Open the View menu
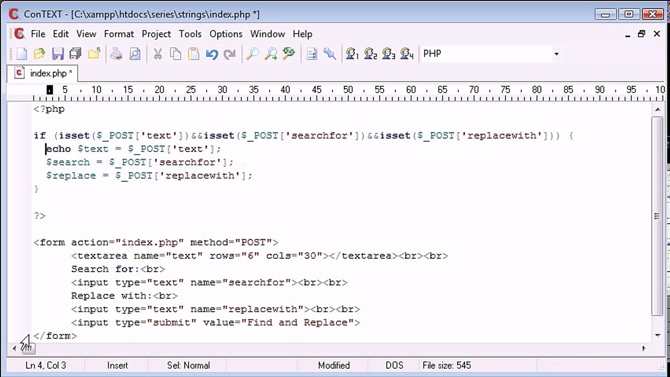Image resolution: width=670 pixels, height=377 pixels. (x=86, y=34)
